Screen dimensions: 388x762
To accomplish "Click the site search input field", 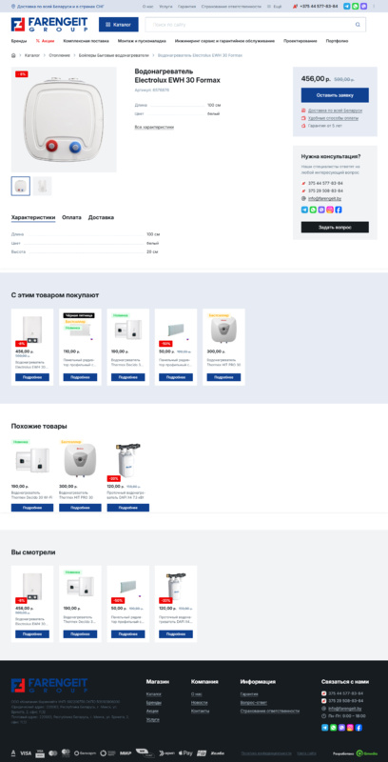I will 252,25.
